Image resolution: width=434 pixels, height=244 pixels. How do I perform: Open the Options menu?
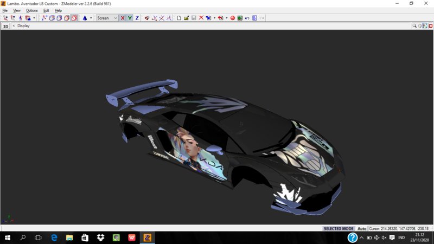point(32,10)
